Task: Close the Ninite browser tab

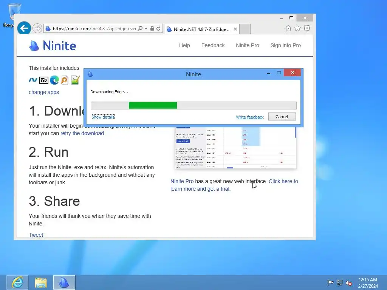Action: click(235, 29)
